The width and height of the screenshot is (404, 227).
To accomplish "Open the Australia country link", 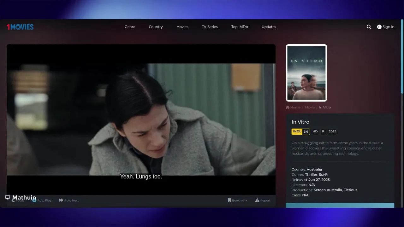I will (x=314, y=169).
